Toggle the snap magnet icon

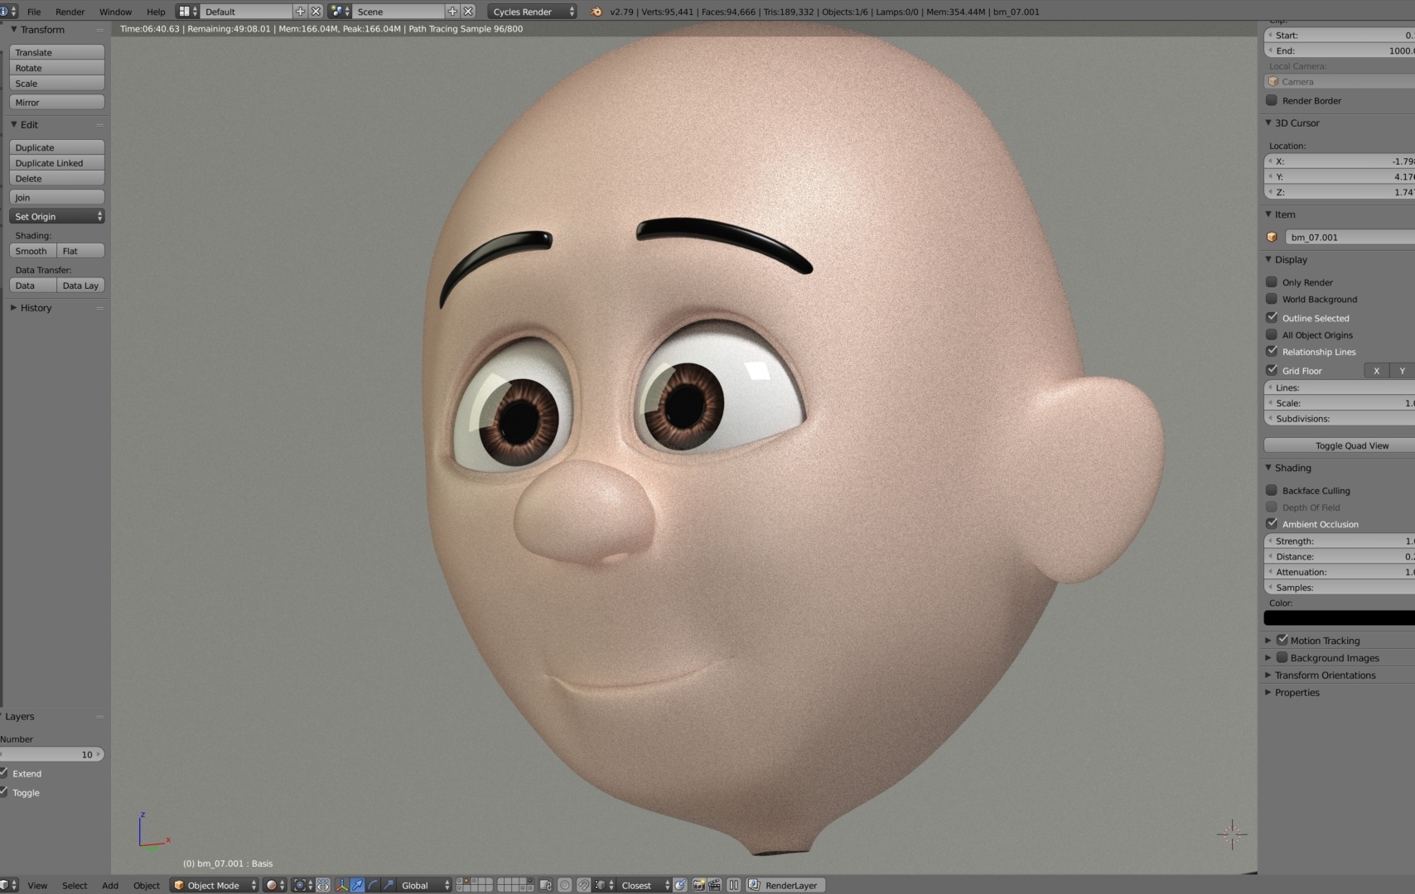click(583, 885)
